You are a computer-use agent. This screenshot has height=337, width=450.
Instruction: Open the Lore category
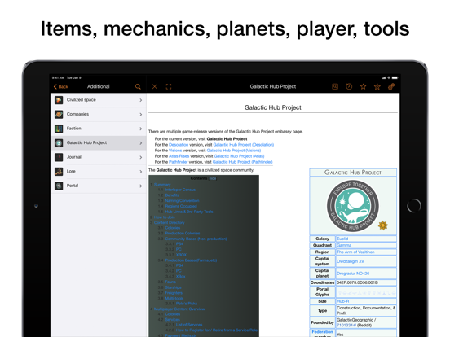point(99,172)
